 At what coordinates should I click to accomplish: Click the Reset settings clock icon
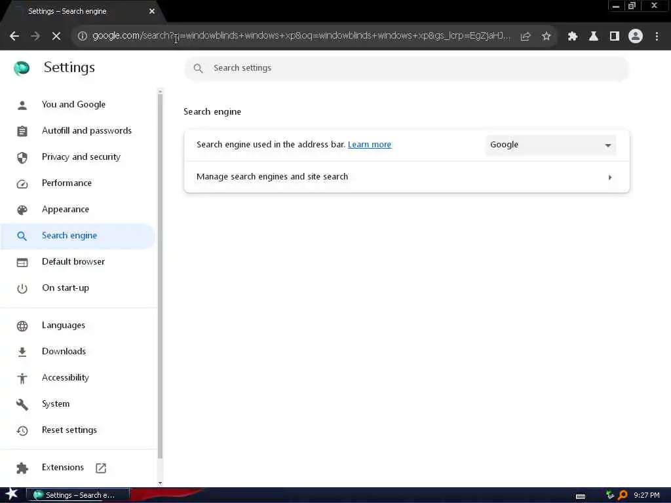tap(22, 431)
